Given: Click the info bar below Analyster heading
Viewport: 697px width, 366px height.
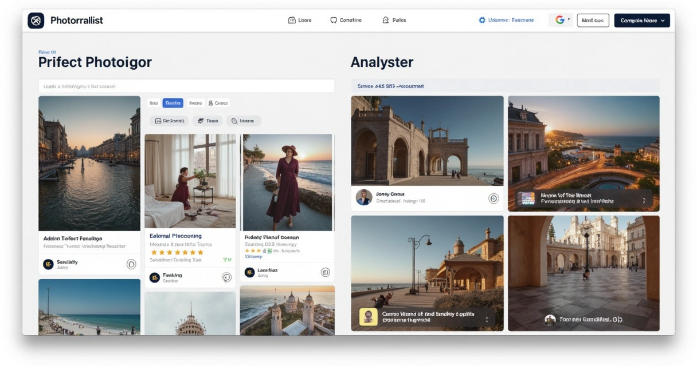Looking at the screenshot, I should (505, 86).
